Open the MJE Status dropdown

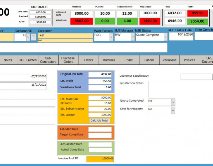click(x=165, y=37)
